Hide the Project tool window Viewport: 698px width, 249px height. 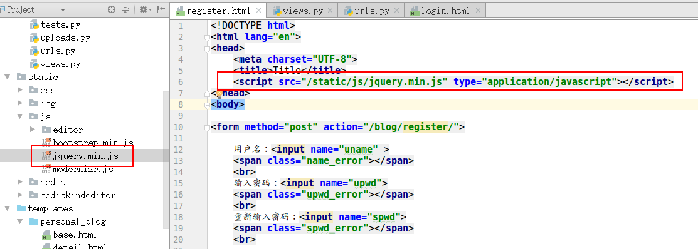(161, 9)
